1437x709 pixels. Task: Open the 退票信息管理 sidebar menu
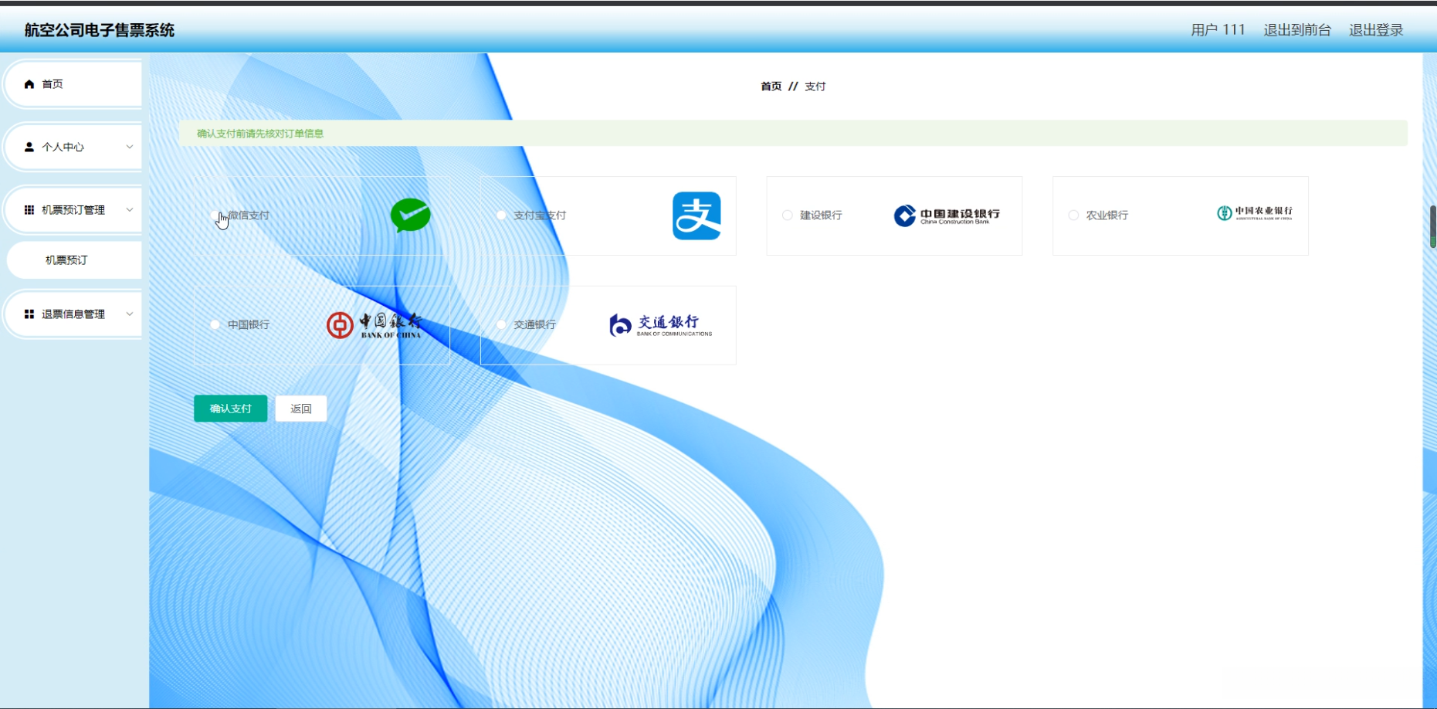(x=74, y=314)
